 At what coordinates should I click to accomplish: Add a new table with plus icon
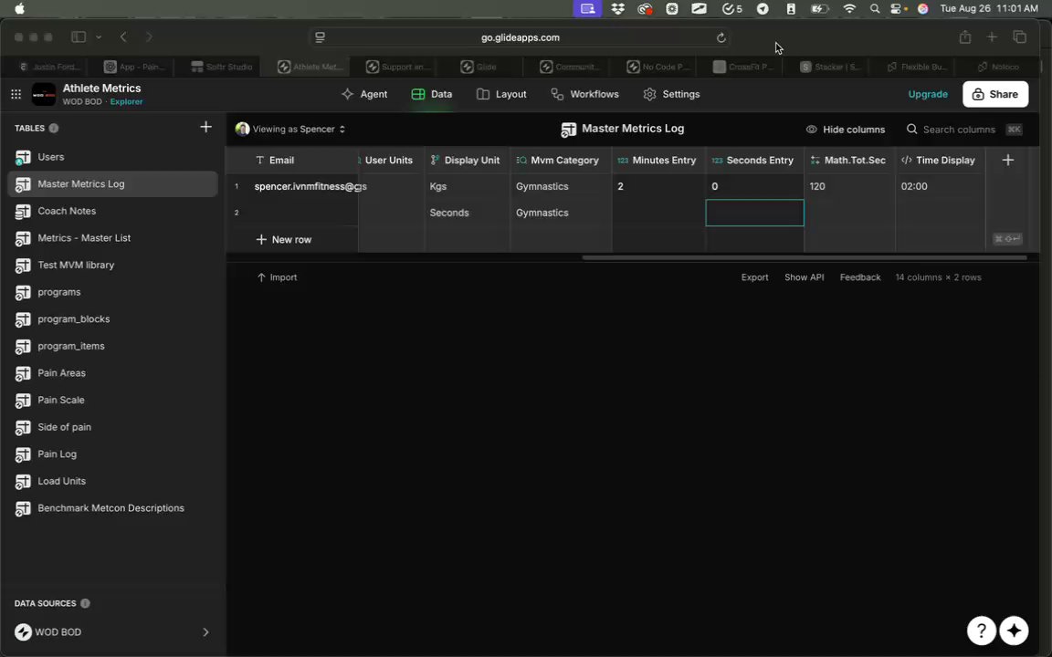pos(206,128)
